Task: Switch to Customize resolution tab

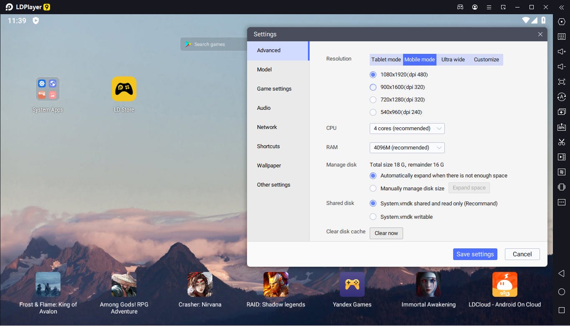Action: (487, 60)
